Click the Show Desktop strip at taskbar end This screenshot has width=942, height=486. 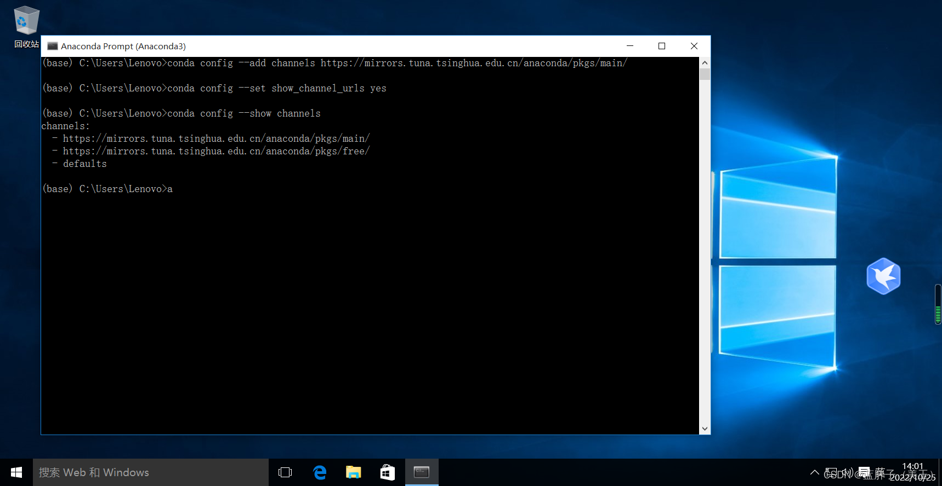(940, 472)
